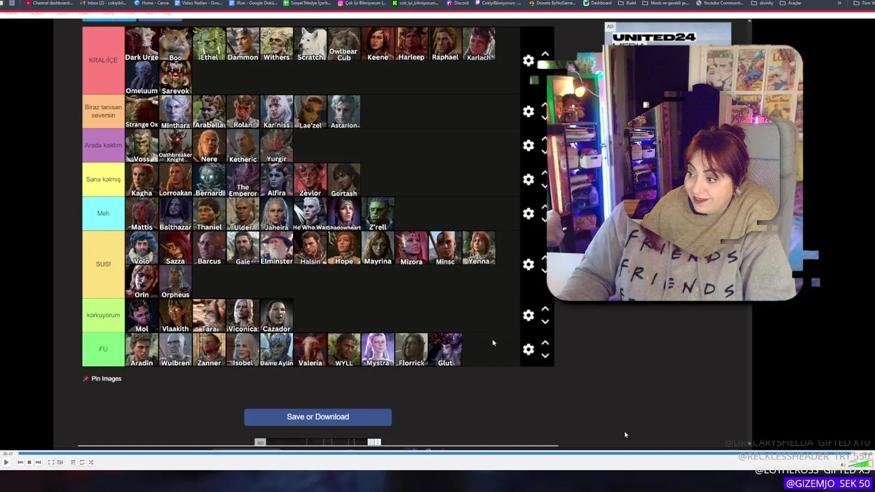Open settings gear for KRAL/İÇE tier

[528, 61]
